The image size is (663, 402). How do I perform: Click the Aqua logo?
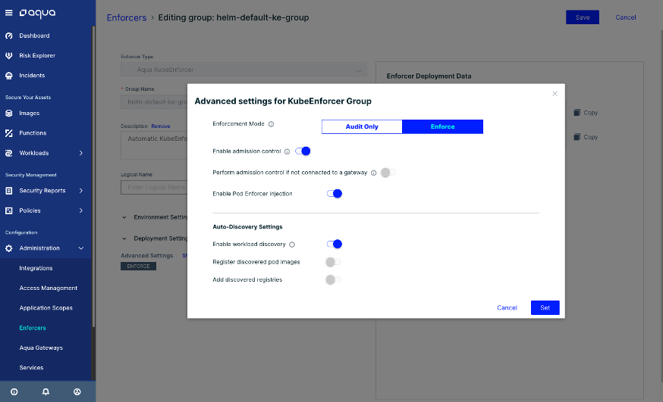37,13
